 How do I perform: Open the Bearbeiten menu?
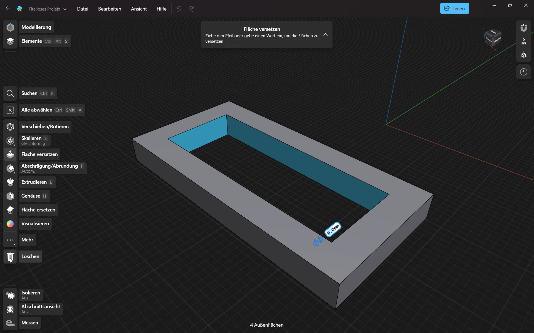point(110,9)
